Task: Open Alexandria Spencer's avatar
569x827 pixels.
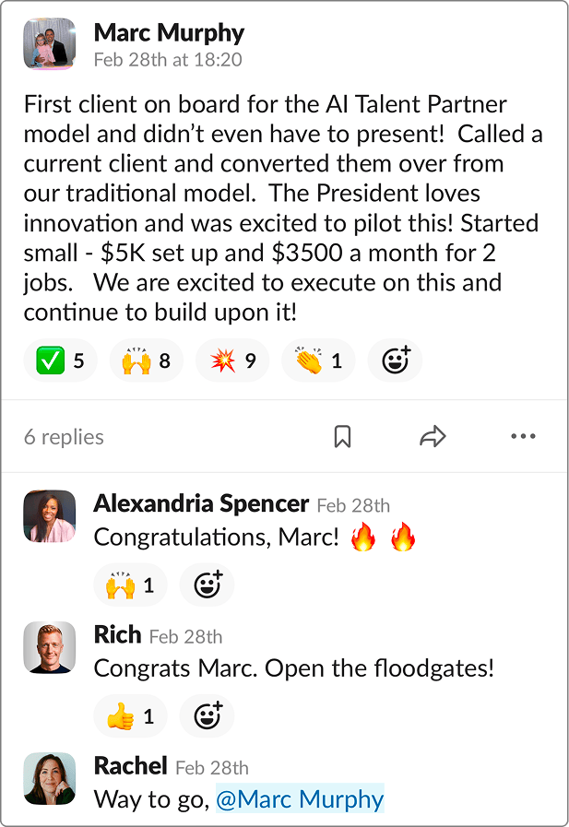Action: click(50, 515)
